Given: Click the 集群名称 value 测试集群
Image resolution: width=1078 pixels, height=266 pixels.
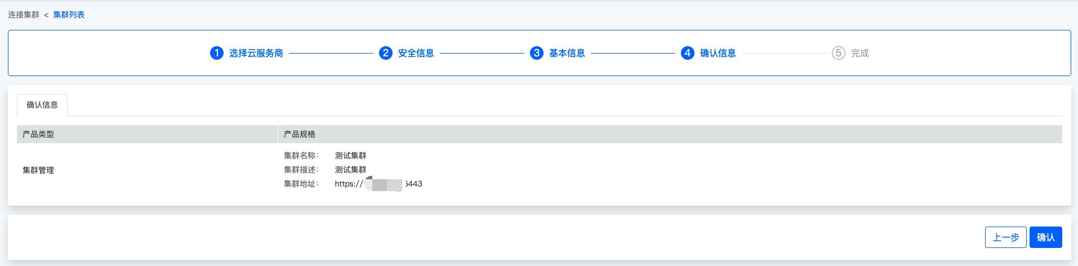Looking at the screenshot, I should click(x=351, y=156).
